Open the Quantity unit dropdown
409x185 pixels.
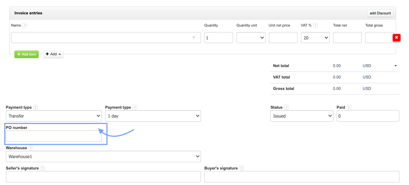click(251, 38)
